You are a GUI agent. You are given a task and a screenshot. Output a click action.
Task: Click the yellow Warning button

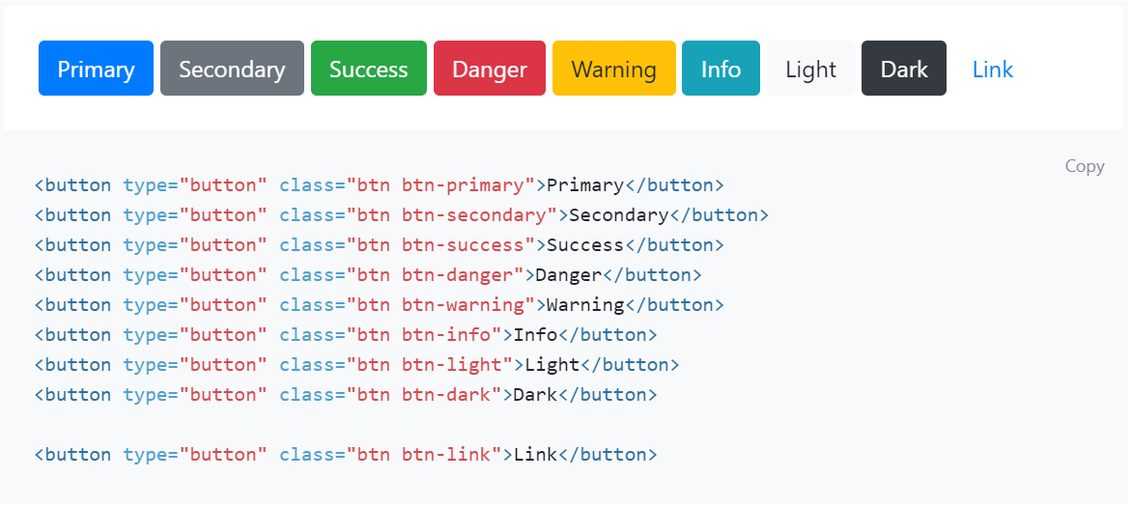click(x=613, y=69)
